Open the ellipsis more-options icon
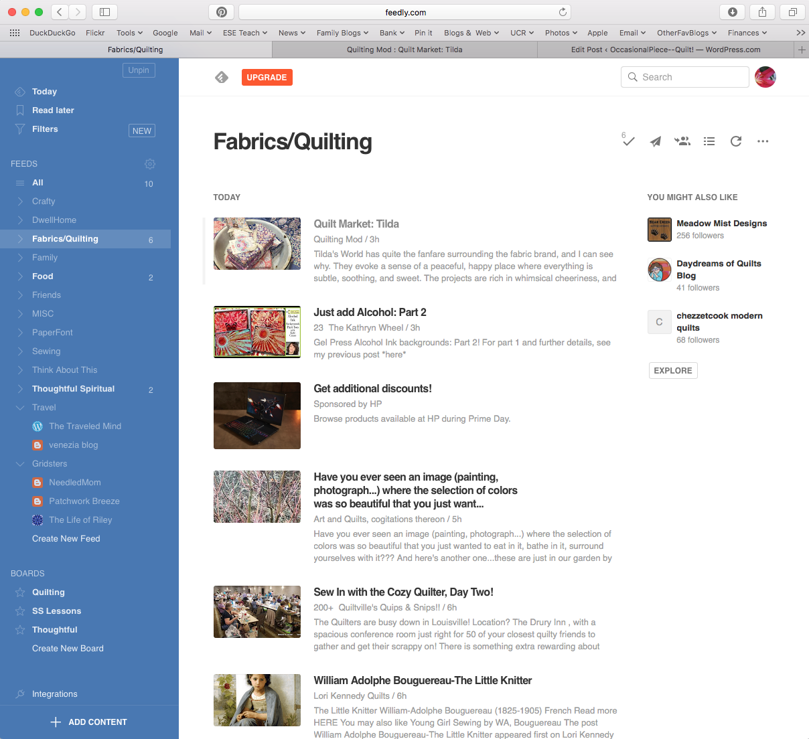Viewport: 809px width, 739px height. pos(762,141)
